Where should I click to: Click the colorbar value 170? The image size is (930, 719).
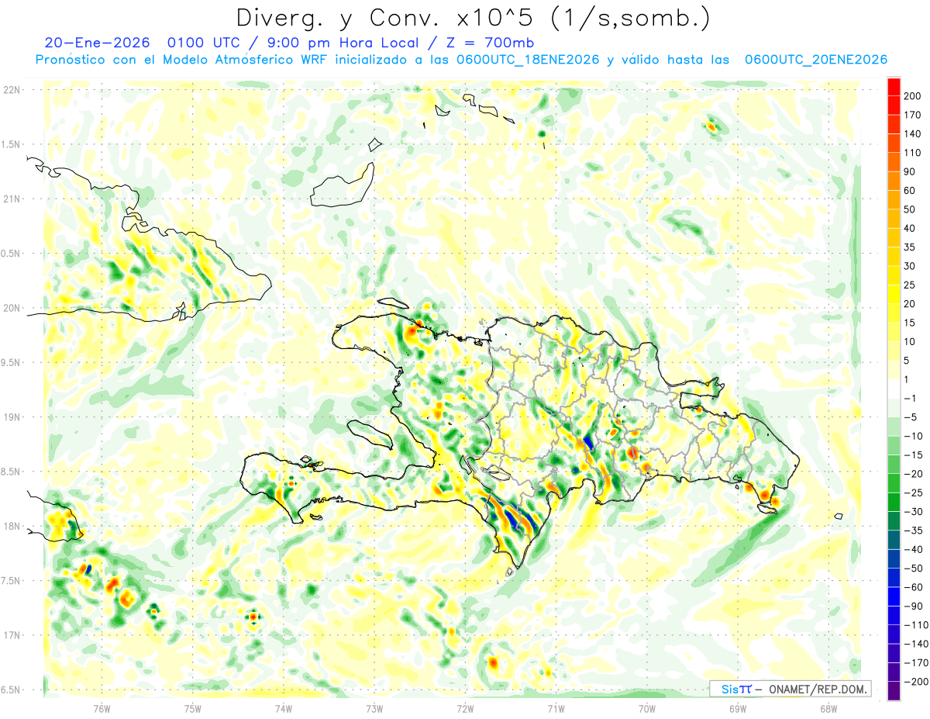(x=912, y=115)
